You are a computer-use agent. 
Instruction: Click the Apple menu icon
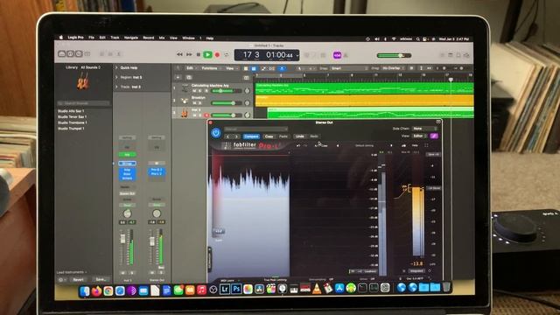pyautogui.click(x=61, y=37)
